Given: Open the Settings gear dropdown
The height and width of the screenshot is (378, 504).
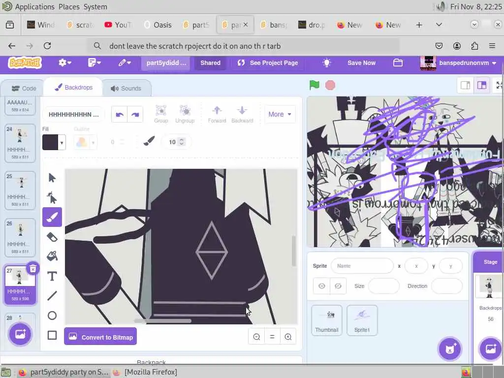Looking at the screenshot, I should pyautogui.click(x=64, y=63).
